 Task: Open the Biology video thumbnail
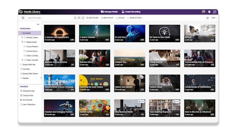(x=200, y=33)
